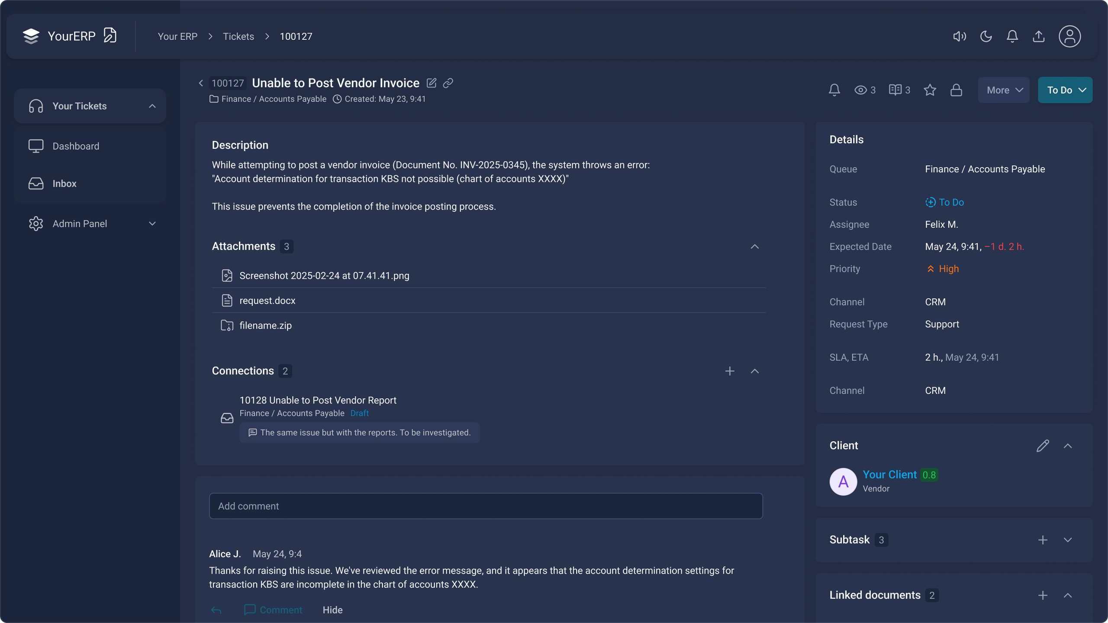Open the More actions dropdown
Viewport: 1108px width, 623px height.
(1004, 90)
